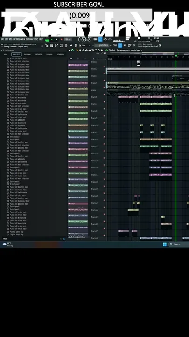189x337 pixels.
Task: Click the microphone recording icon
Action: 76,45
